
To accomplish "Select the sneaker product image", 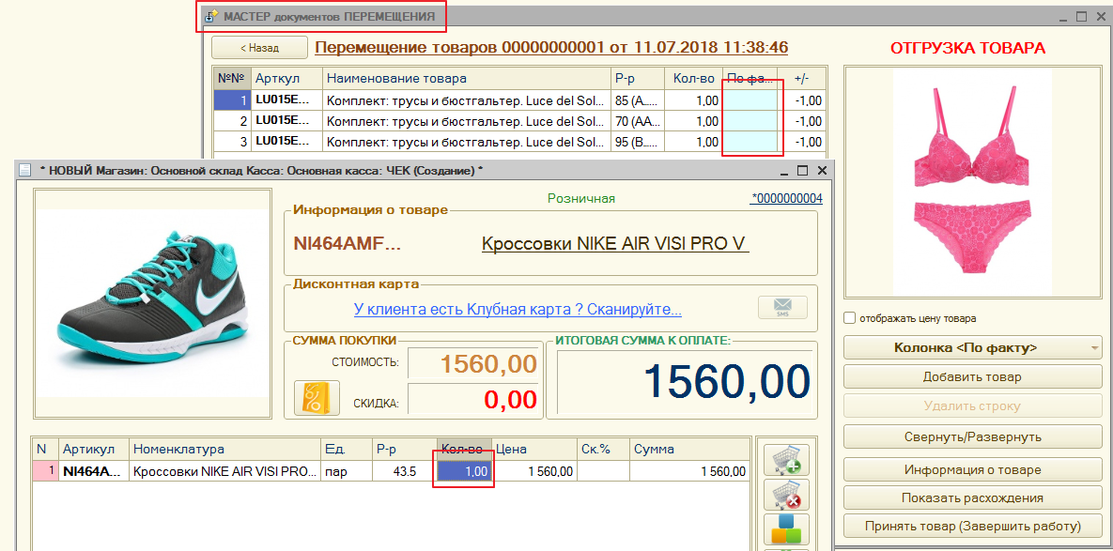I will [x=153, y=303].
